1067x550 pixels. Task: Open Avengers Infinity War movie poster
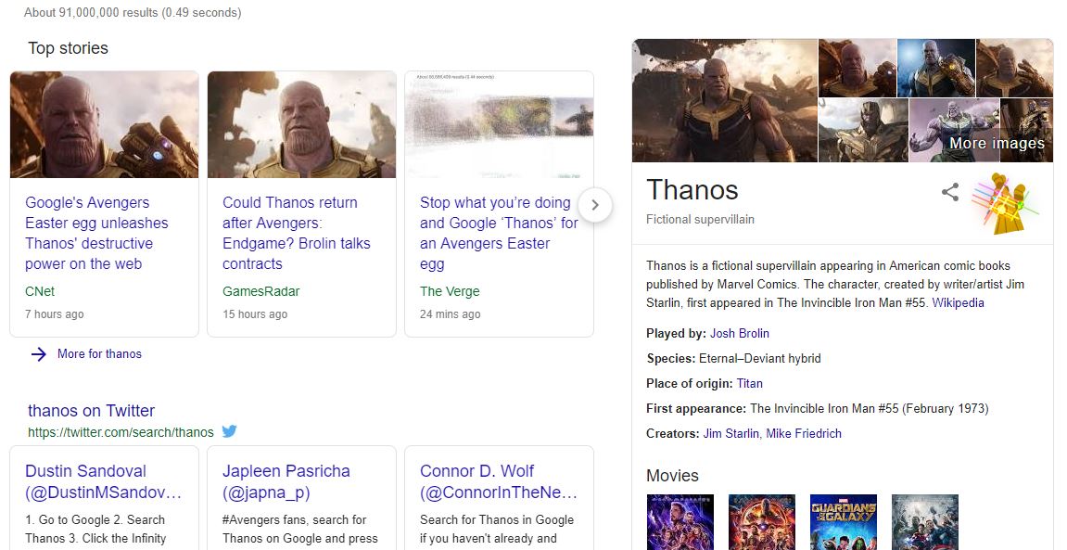click(x=761, y=522)
